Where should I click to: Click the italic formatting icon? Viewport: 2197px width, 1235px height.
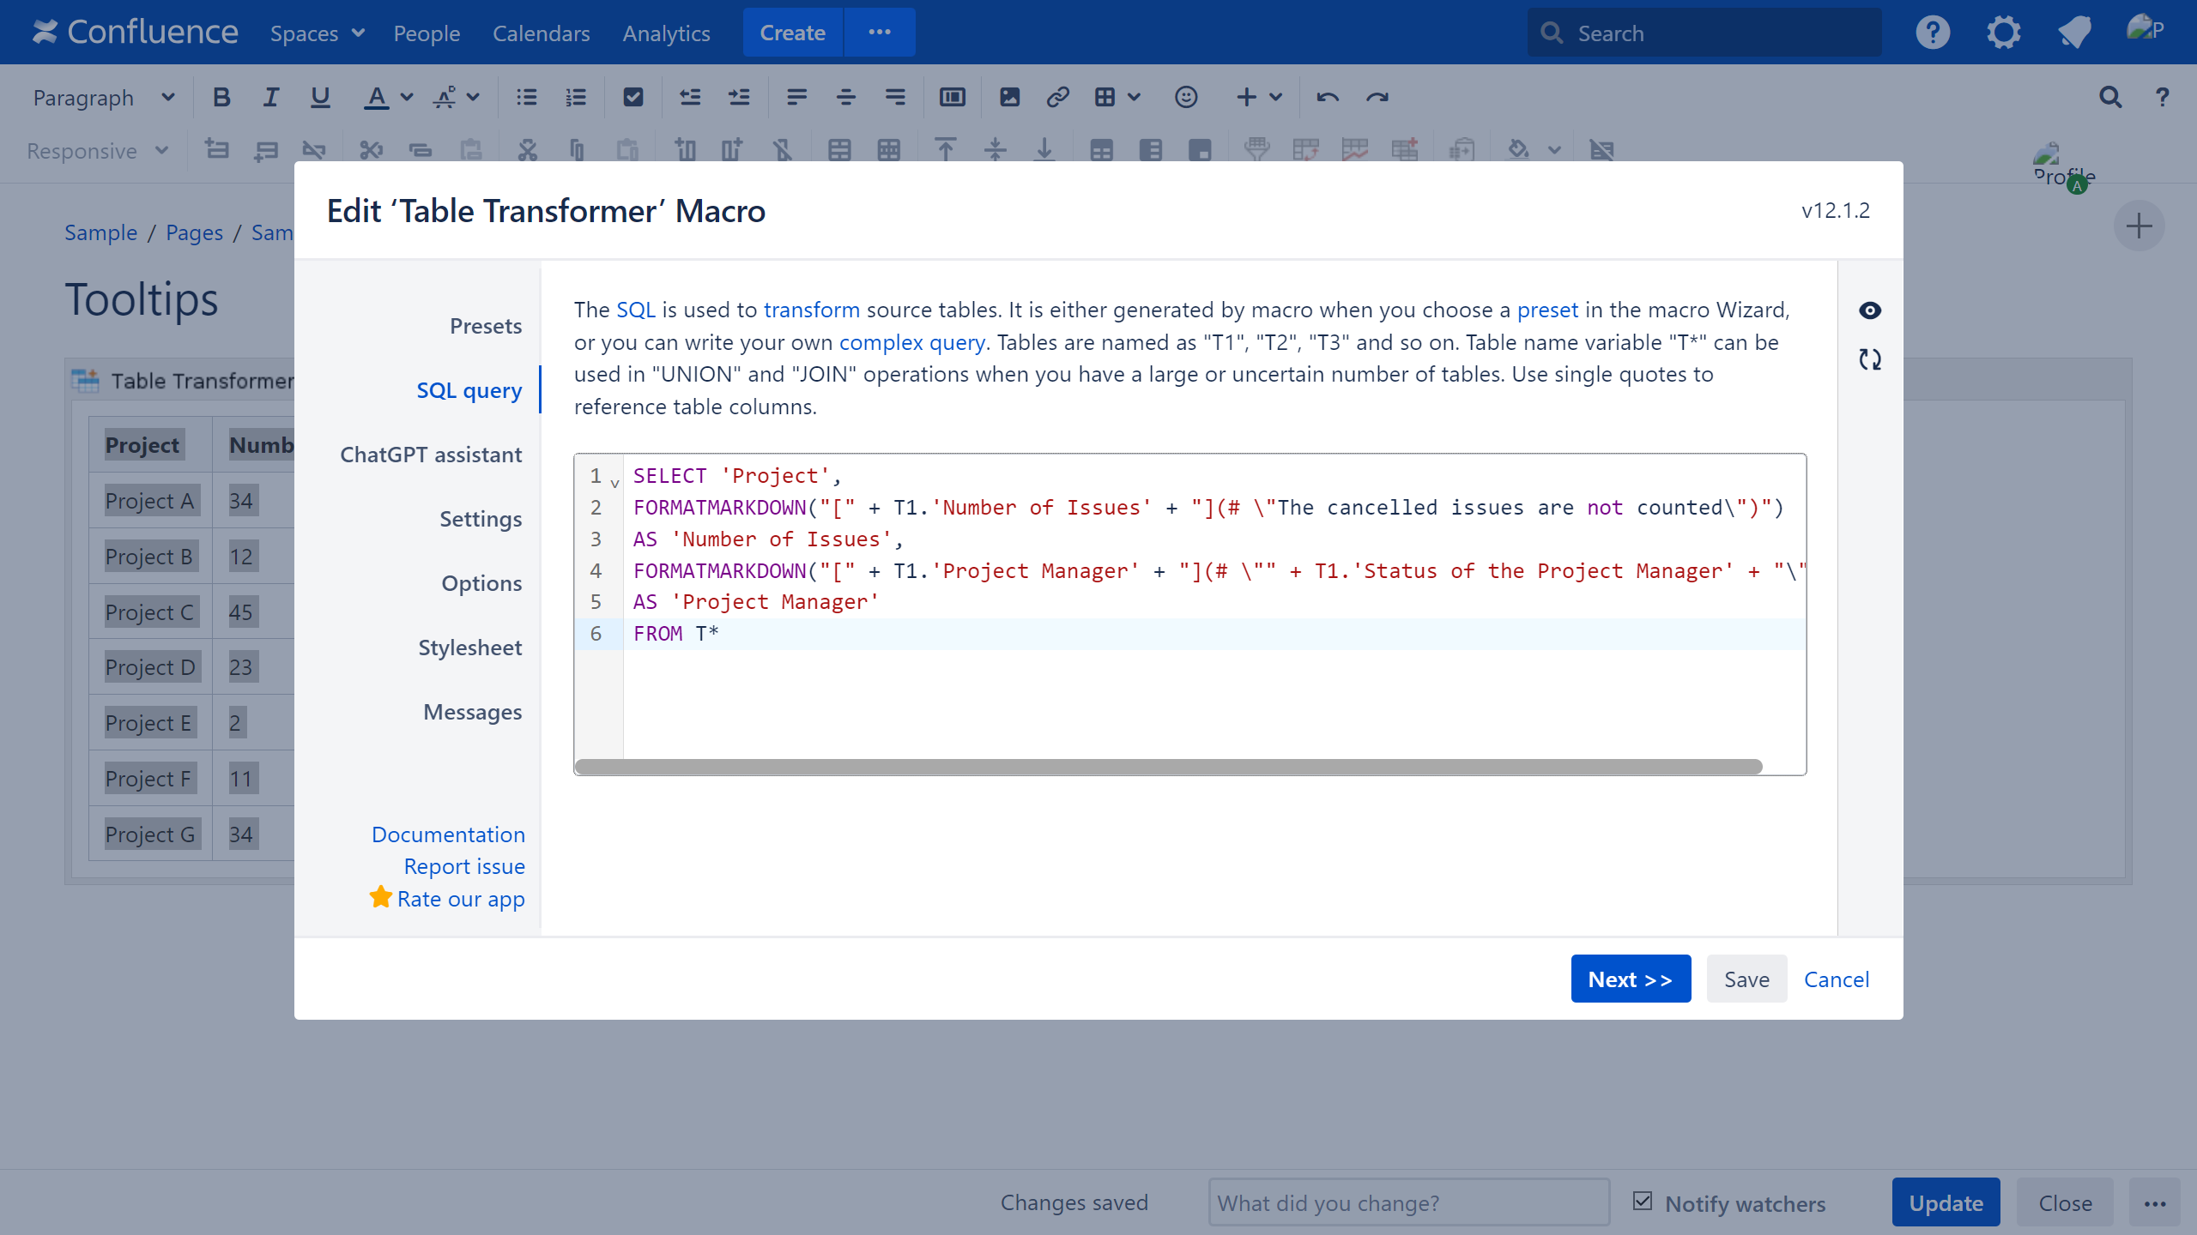point(270,98)
